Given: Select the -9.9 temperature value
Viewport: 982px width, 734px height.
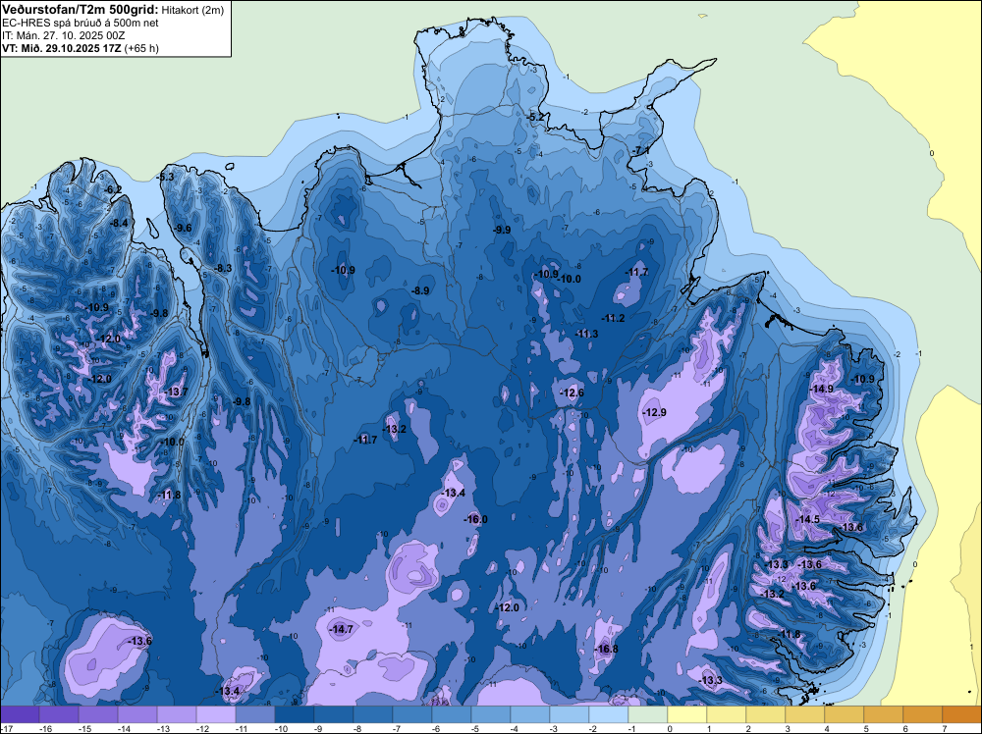Looking at the screenshot, I should coord(502,231).
